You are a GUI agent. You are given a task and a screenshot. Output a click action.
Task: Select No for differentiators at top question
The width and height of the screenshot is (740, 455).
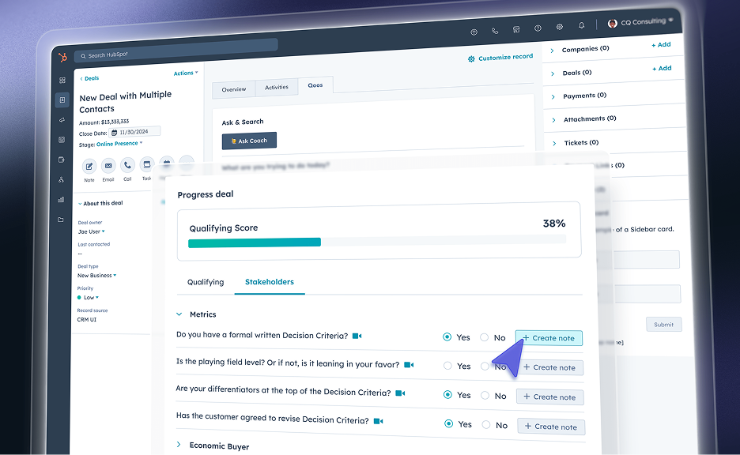(x=485, y=396)
